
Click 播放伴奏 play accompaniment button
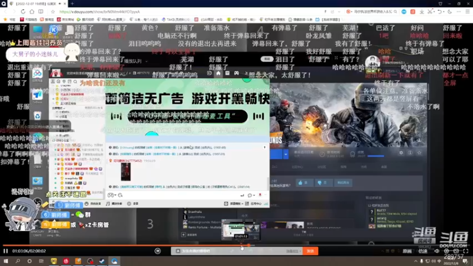tap(114, 203)
